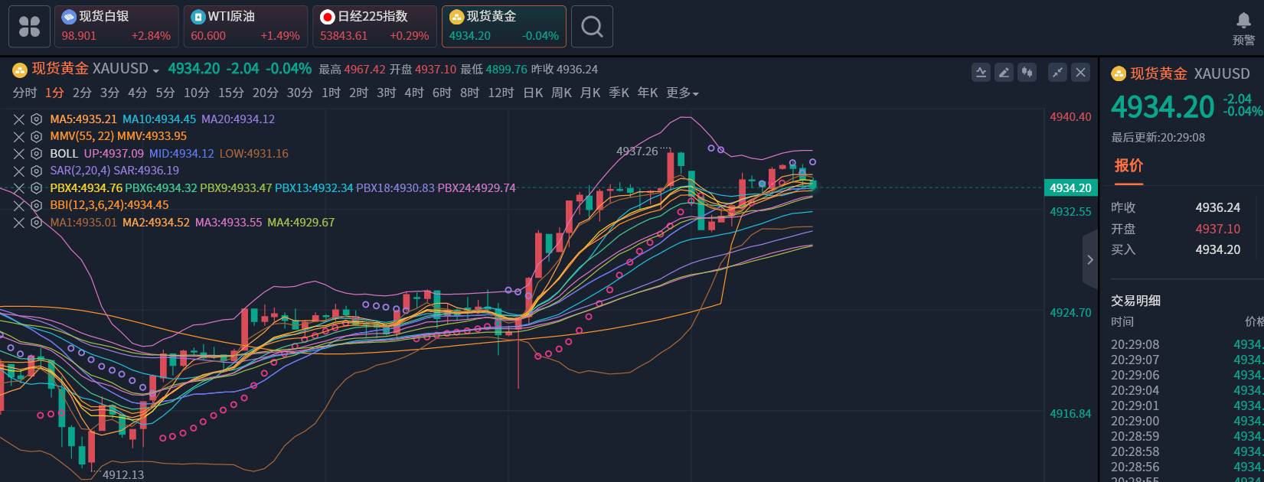This screenshot has height=482, width=1264.
Task: Open the 更多 timeframe dropdown
Action: (x=682, y=93)
